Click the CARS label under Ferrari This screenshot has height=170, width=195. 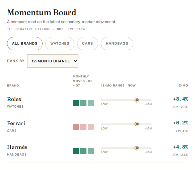point(12,131)
